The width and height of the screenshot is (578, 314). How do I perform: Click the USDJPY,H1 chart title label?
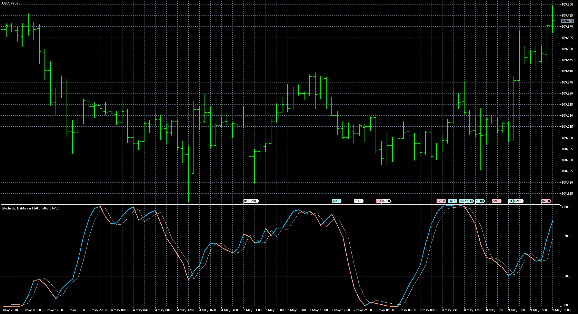pyautogui.click(x=11, y=3)
